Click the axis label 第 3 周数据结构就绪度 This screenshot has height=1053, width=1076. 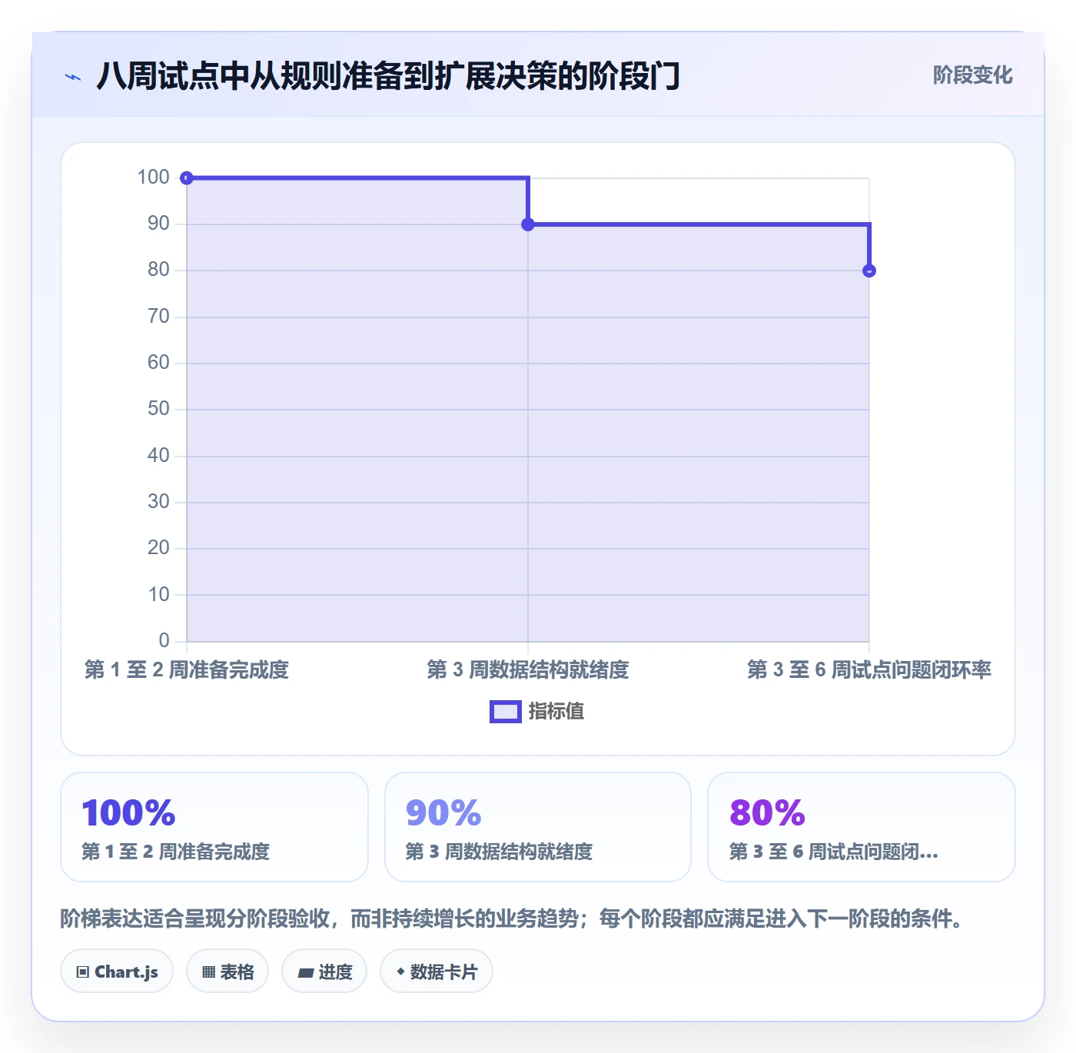click(x=528, y=670)
